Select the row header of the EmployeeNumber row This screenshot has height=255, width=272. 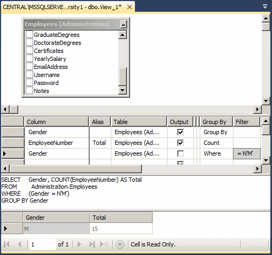coord(13,143)
